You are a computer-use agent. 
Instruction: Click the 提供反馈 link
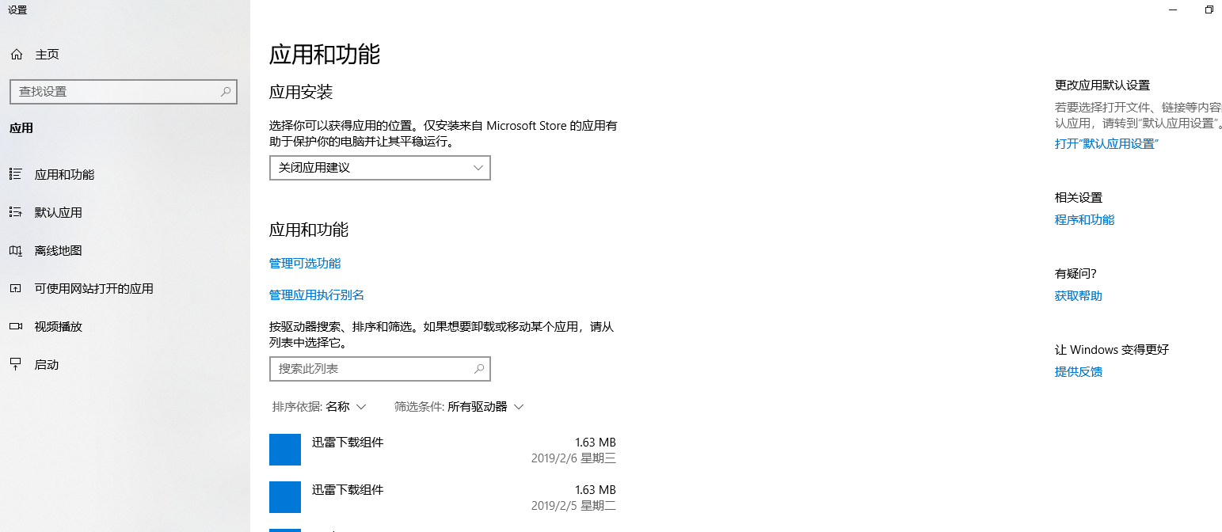(x=1079, y=372)
